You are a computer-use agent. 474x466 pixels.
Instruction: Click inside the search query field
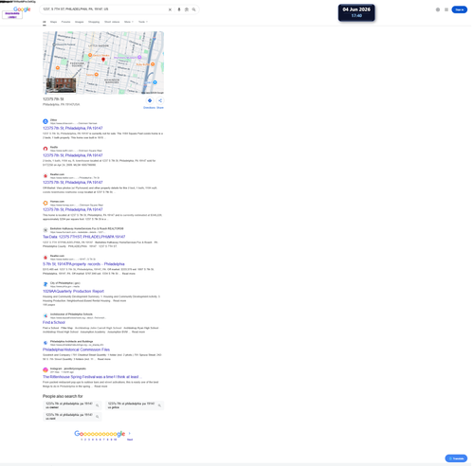pos(104,9)
